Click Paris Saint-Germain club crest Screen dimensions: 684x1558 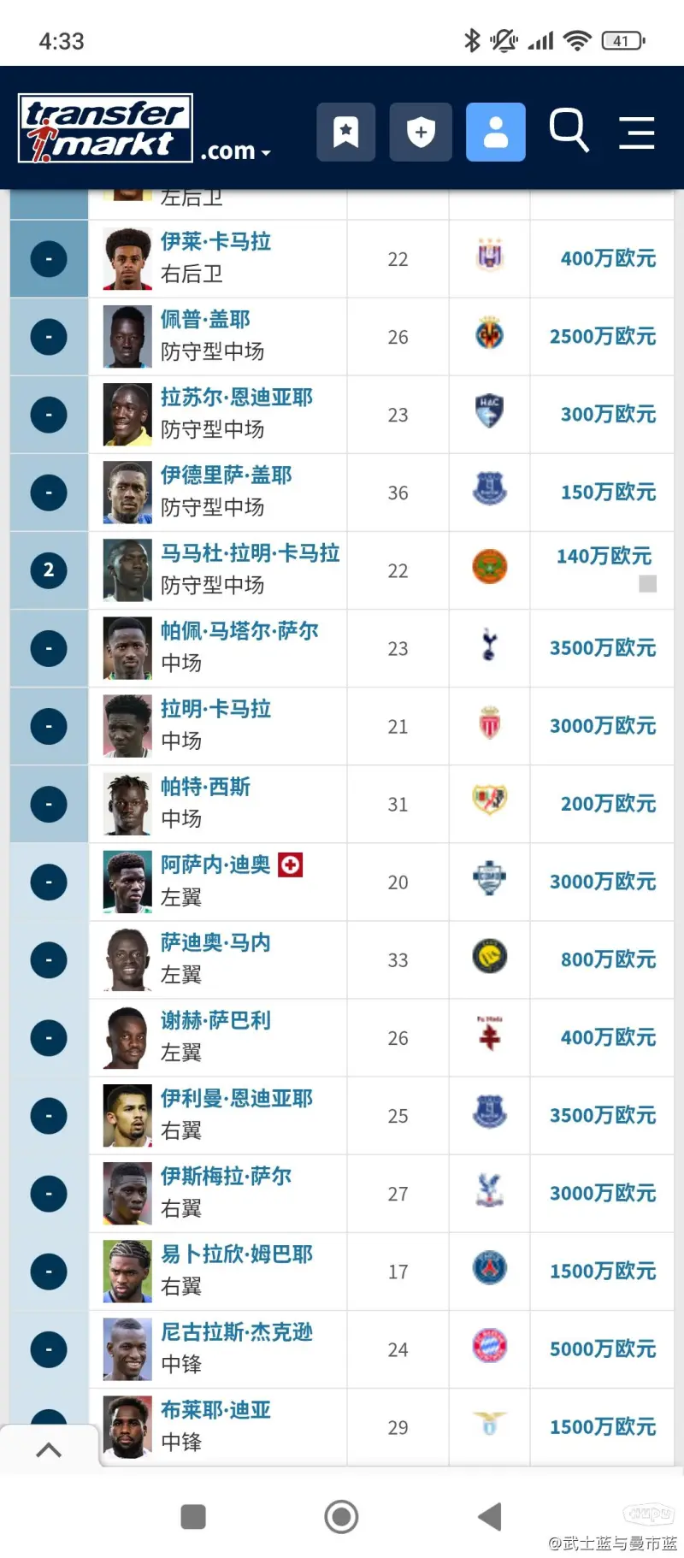(x=490, y=1269)
